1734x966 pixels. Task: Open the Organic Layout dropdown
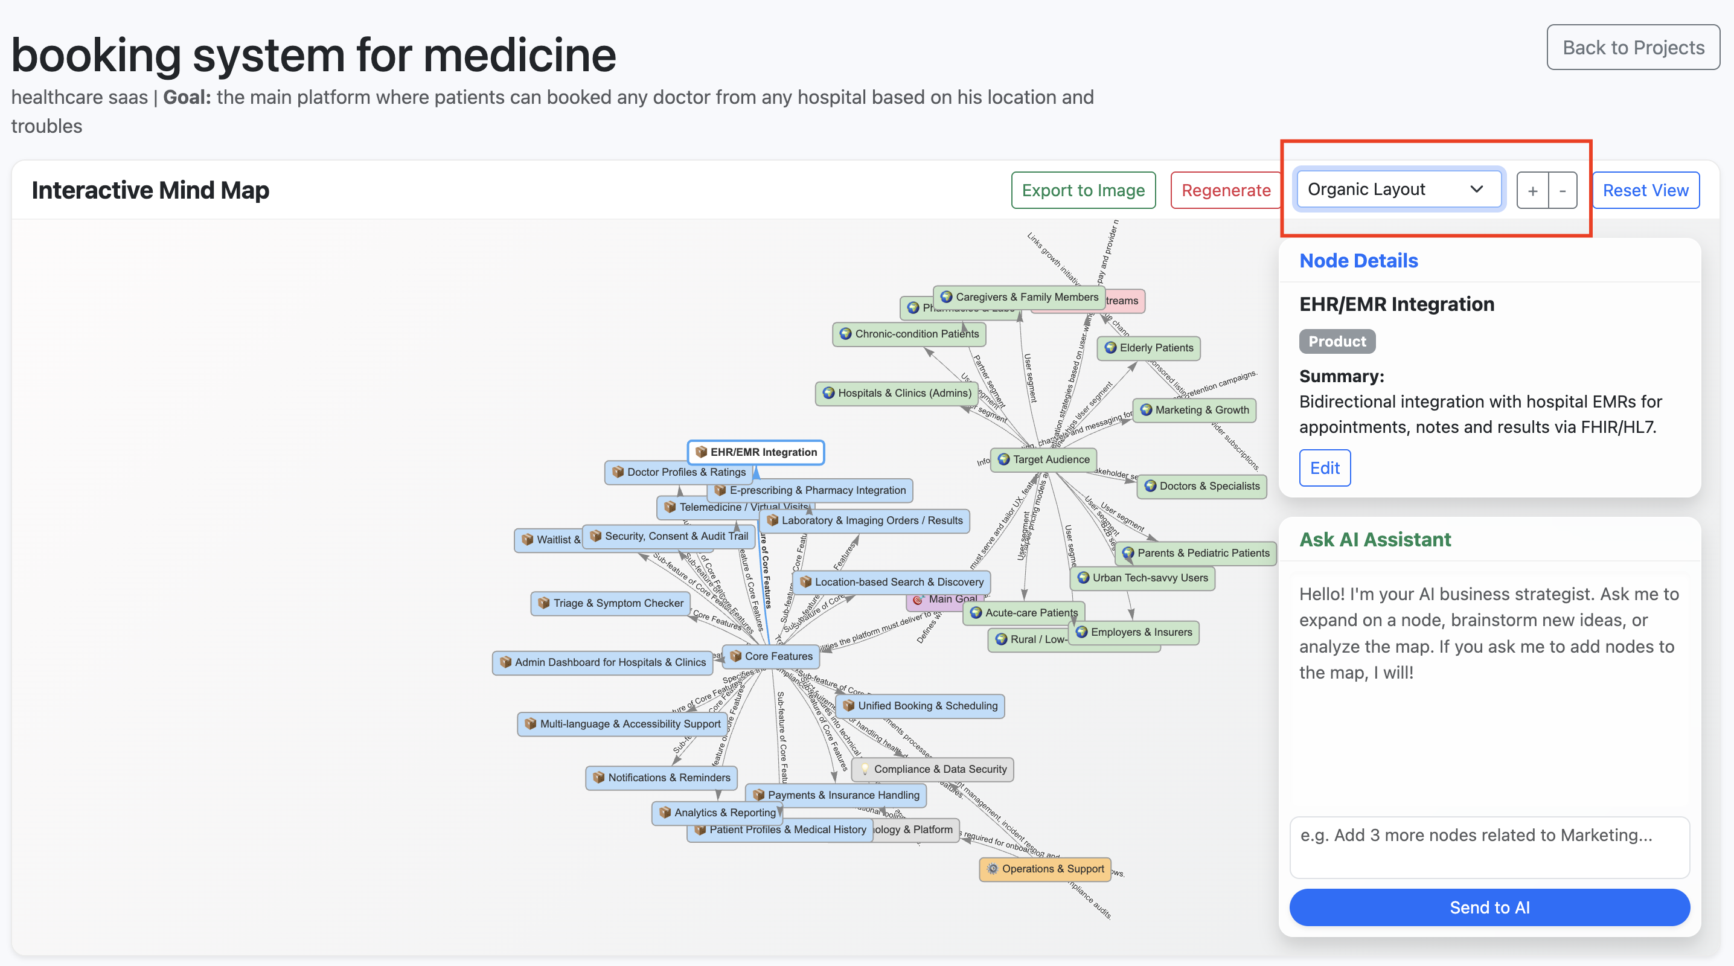click(1398, 189)
